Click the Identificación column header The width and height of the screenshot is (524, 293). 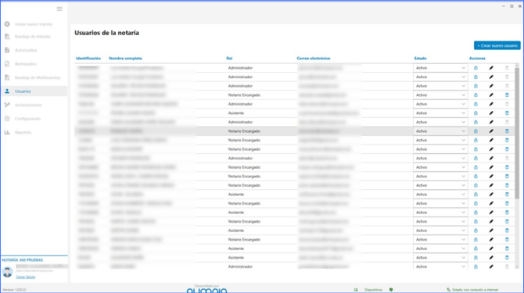[x=88, y=59]
